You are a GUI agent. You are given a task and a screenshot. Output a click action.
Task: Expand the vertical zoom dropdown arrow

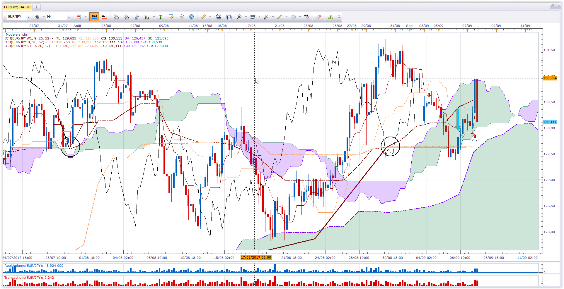pyautogui.click(x=154, y=17)
